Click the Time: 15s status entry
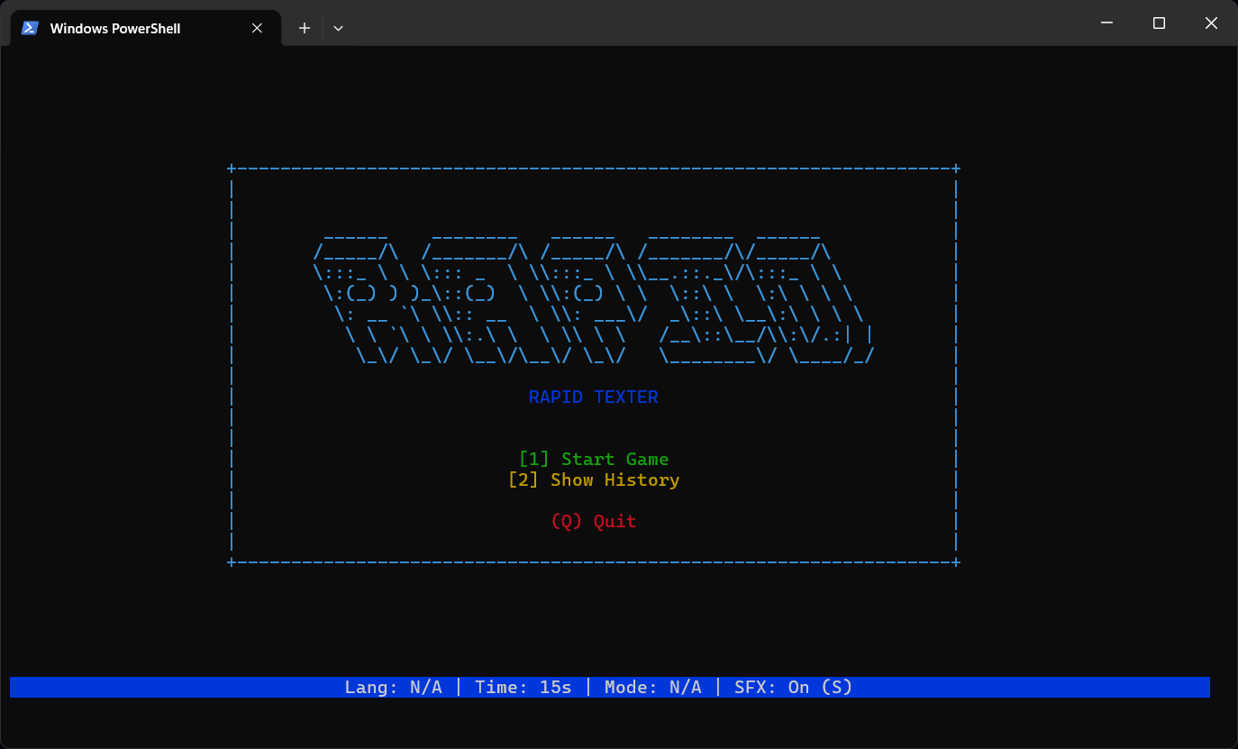 (x=523, y=687)
